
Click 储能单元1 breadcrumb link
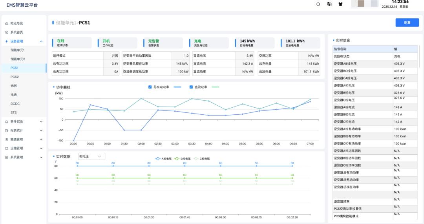pyautogui.click(x=66, y=23)
